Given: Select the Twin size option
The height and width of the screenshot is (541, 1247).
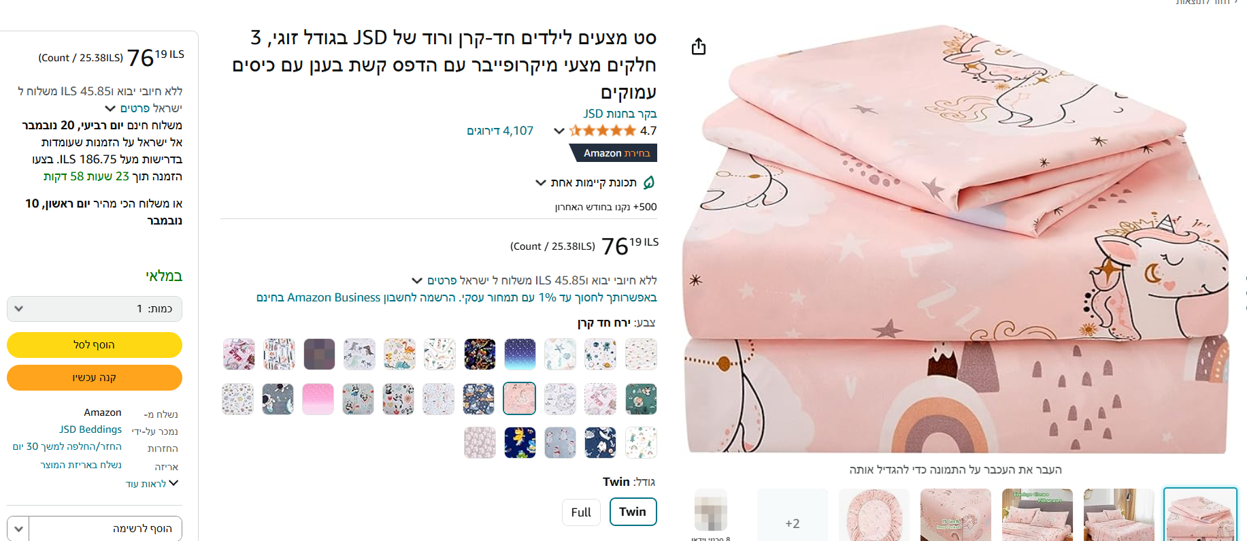Looking at the screenshot, I should point(633,512).
